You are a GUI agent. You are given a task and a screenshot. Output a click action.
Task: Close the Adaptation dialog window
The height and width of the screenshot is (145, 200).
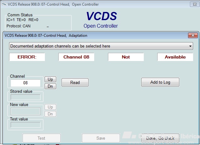tap(193, 36)
